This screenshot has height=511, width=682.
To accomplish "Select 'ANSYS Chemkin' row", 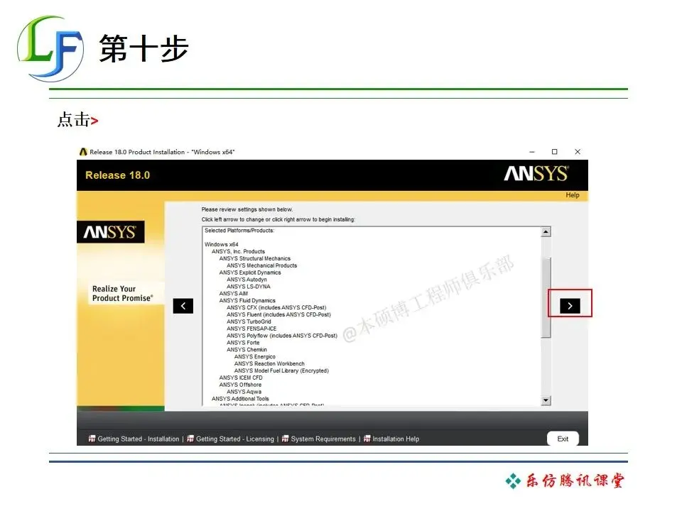I will pos(247,350).
